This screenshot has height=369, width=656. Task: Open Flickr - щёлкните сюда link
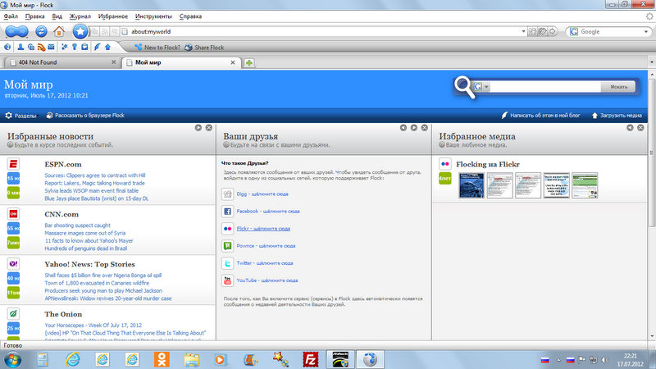[x=263, y=229]
